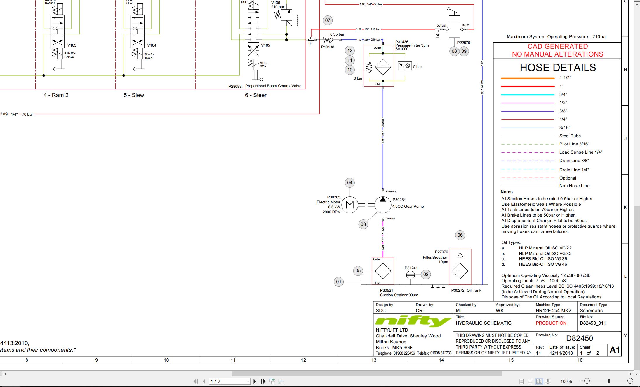The width and height of the screenshot is (640, 387).
Task: Click the zoom slider handle
Action: 609,381
